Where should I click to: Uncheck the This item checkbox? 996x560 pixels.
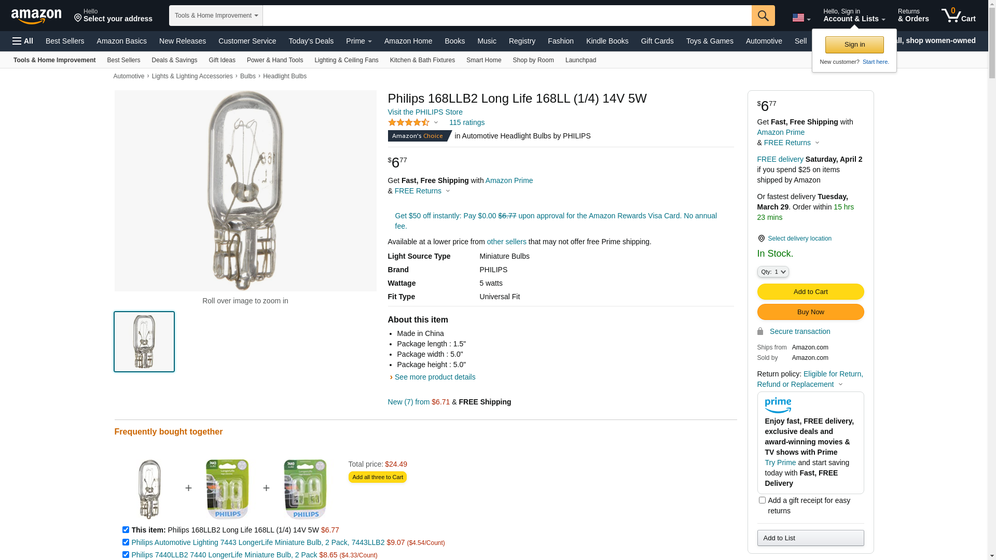click(126, 530)
